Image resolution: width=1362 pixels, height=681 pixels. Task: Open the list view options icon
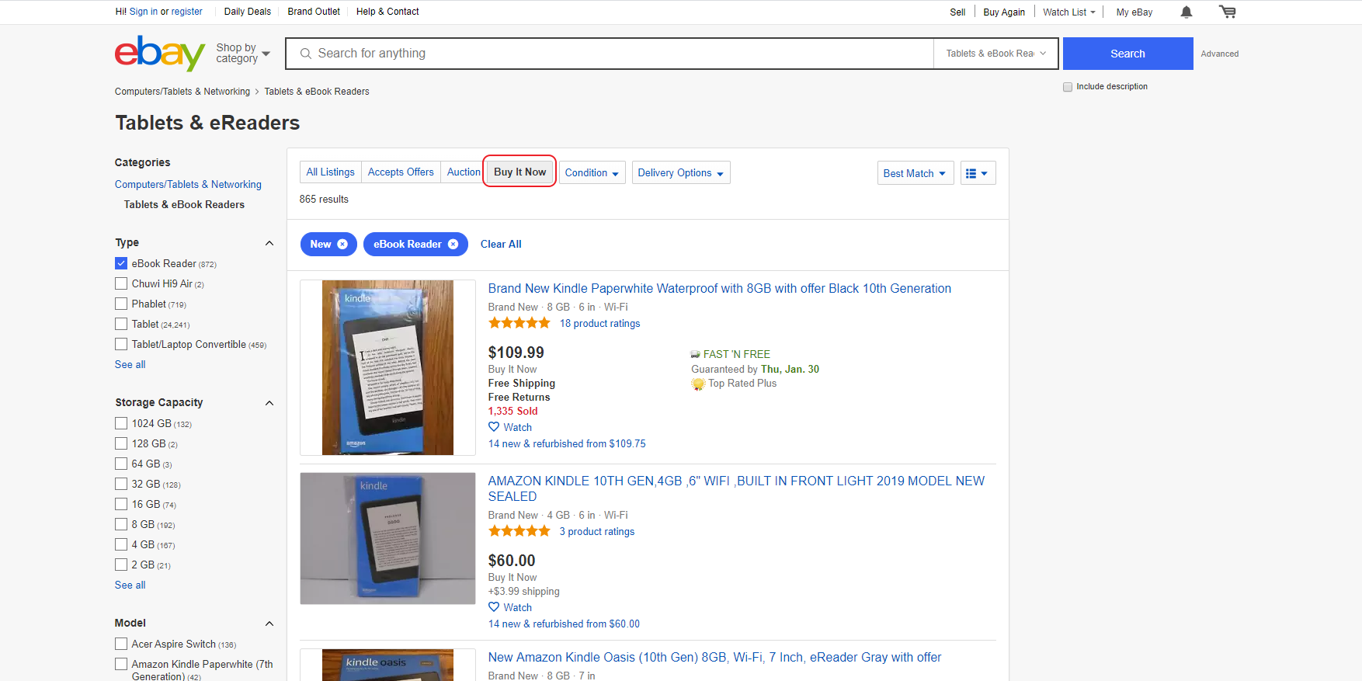tap(978, 173)
